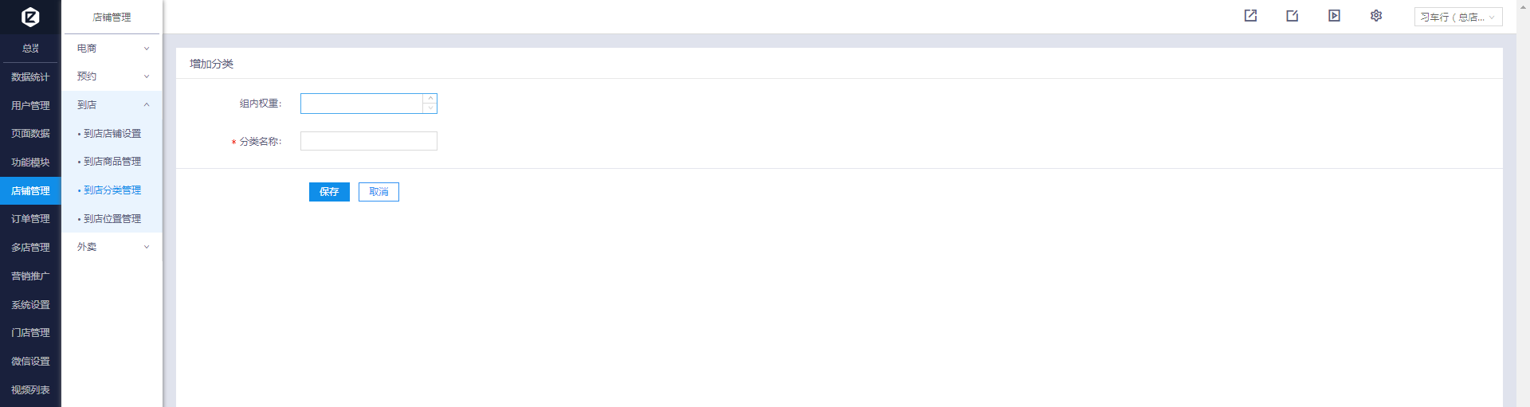Viewport: 1530px width, 407px height.
Task: Collapse the 到店 submenu
Action: click(x=112, y=105)
